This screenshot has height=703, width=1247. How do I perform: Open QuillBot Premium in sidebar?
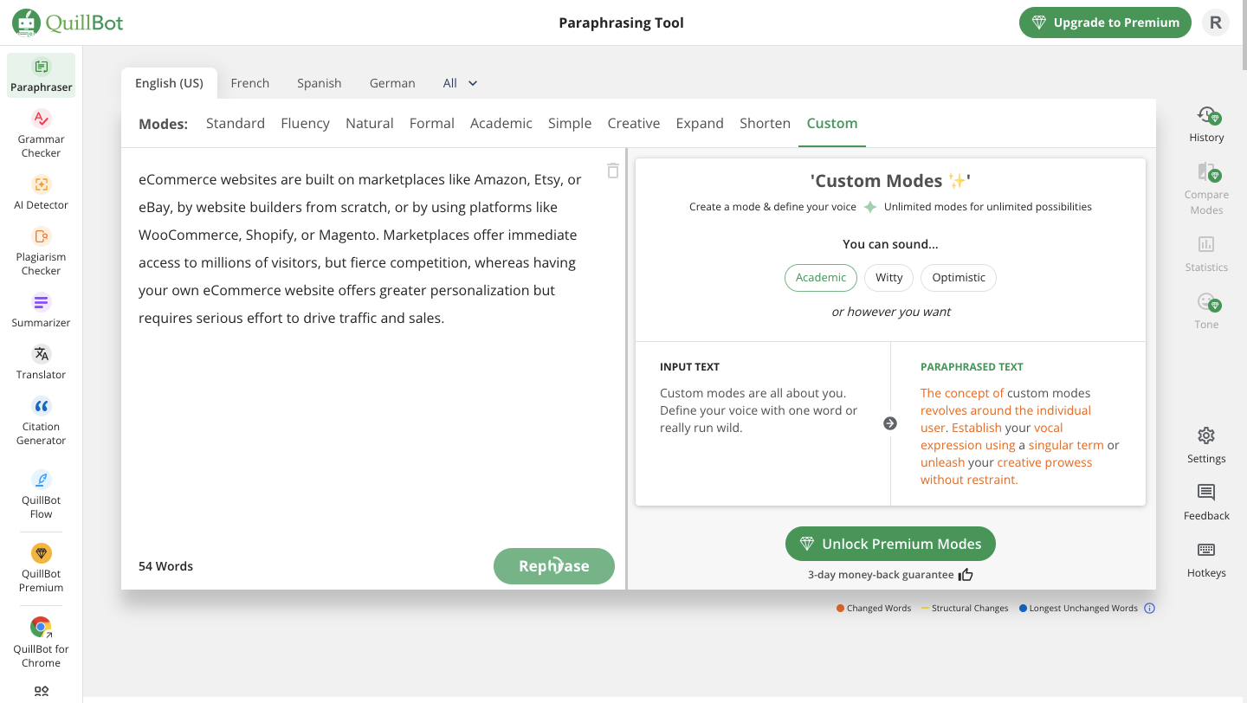pyautogui.click(x=41, y=569)
